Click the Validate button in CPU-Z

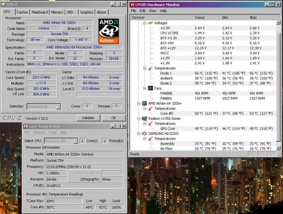pos(88,118)
